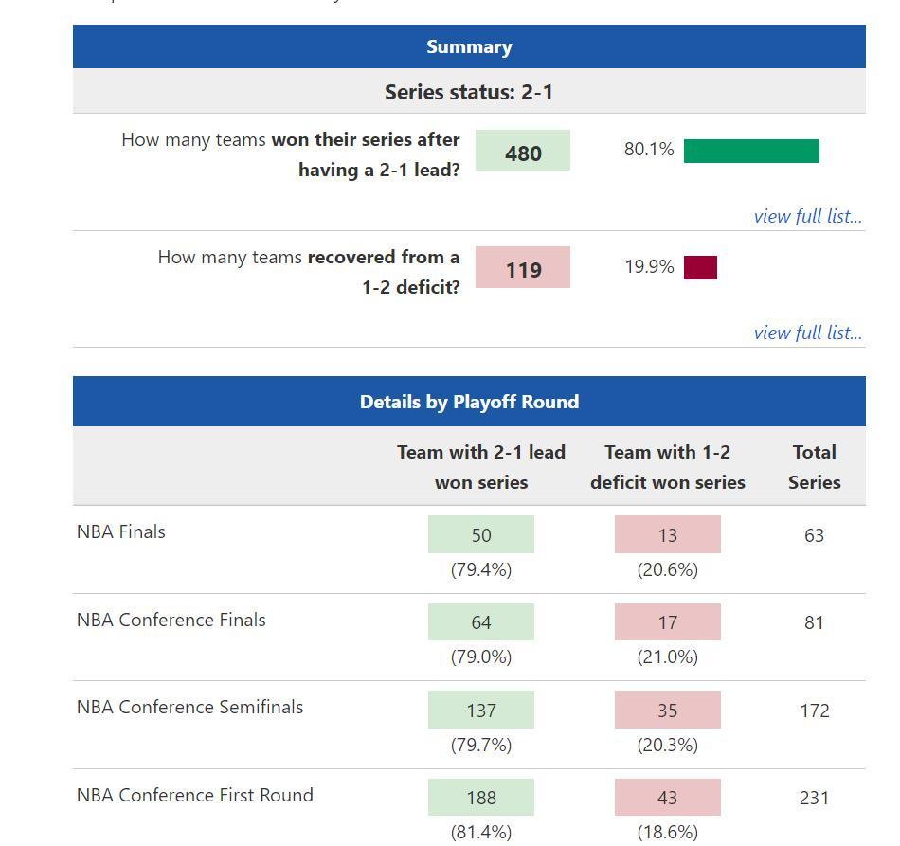The width and height of the screenshot is (900, 846).
Task: Click the Summary header bar
Action: click(469, 46)
